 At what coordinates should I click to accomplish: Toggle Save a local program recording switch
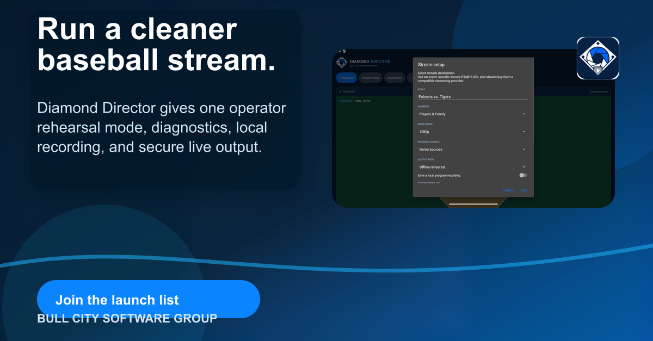[x=523, y=175]
